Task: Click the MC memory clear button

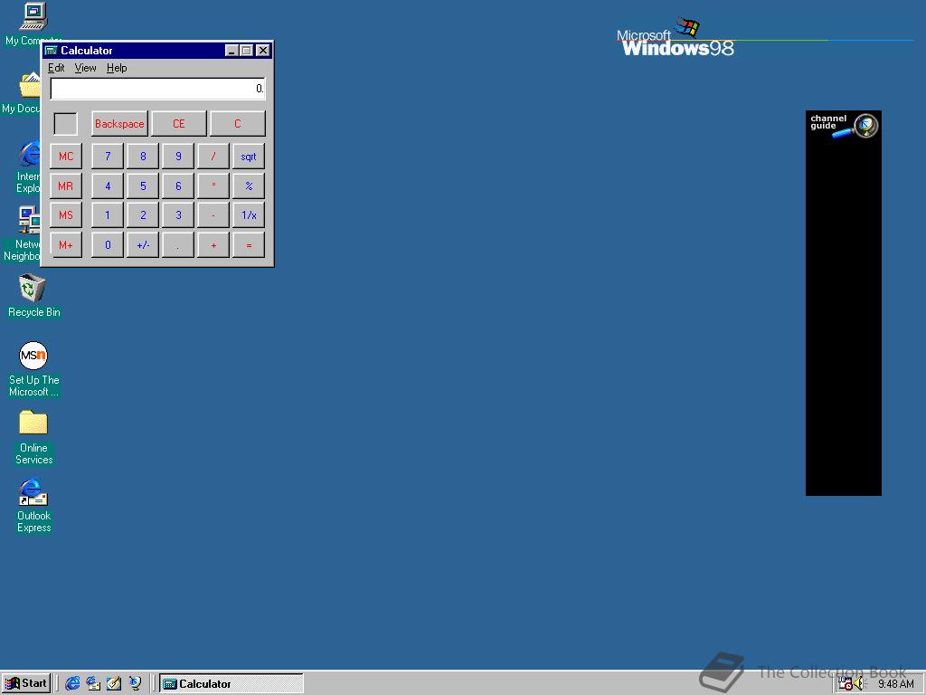Action: [66, 157]
